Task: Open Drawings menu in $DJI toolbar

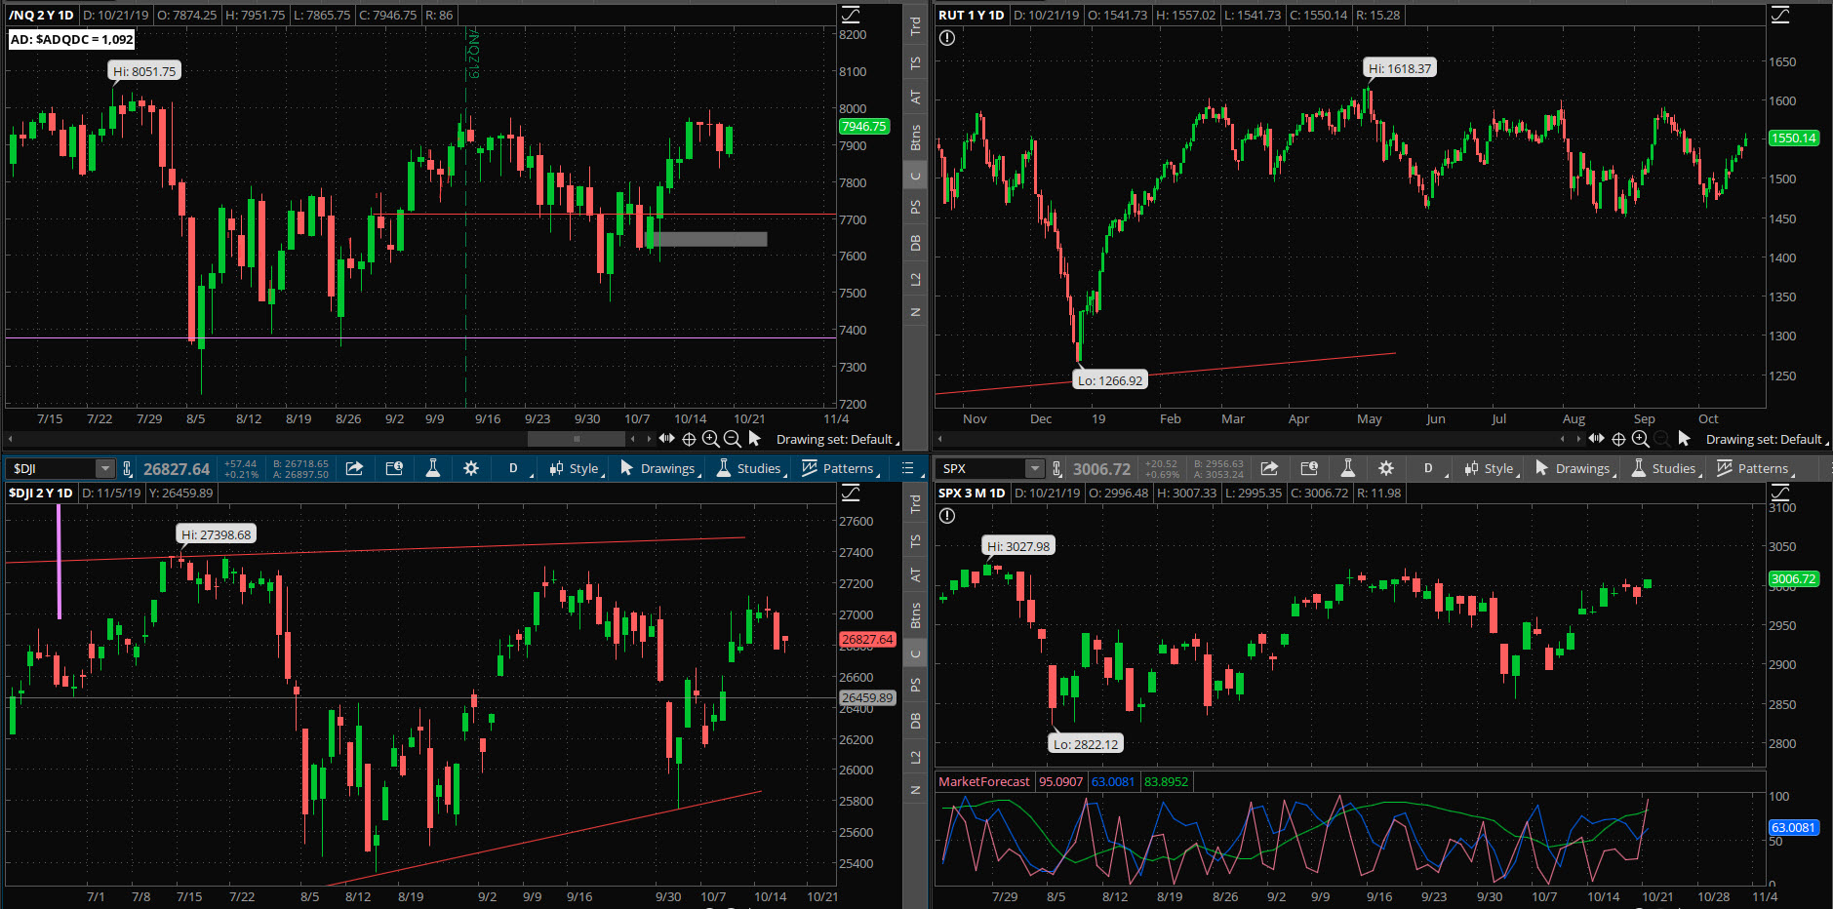Action: (659, 468)
